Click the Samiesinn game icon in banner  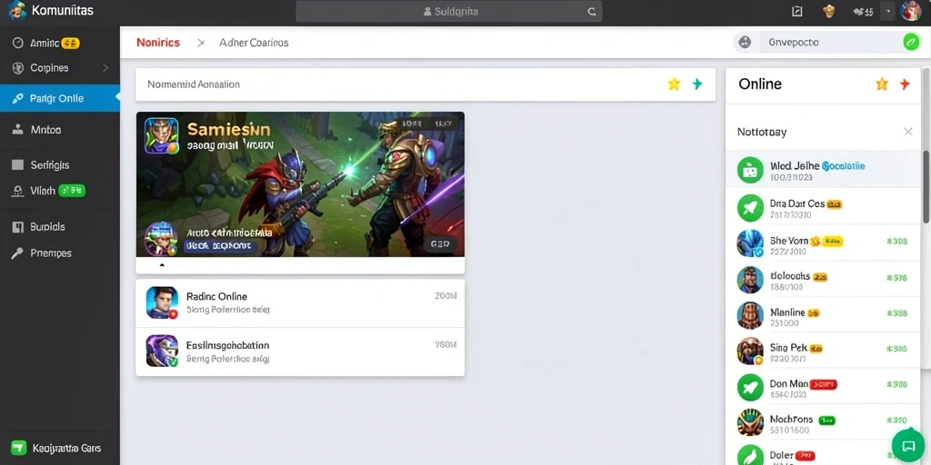coord(162,135)
